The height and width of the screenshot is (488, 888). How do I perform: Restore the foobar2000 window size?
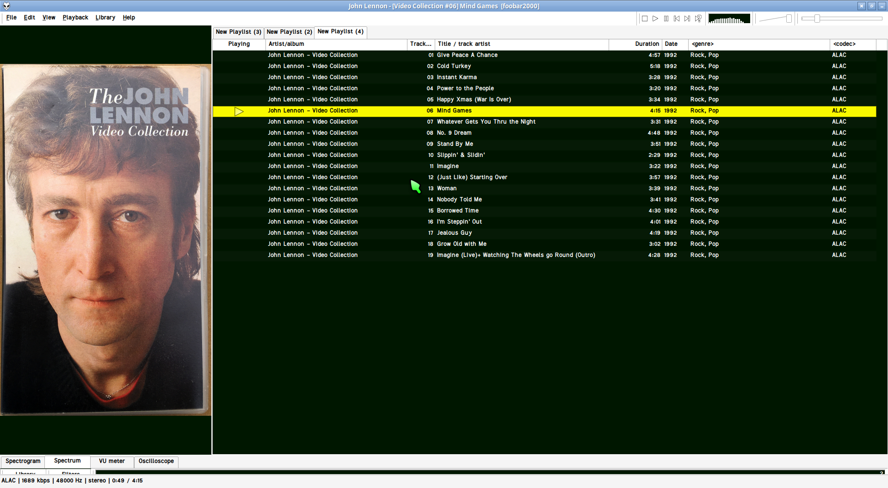[x=871, y=6]
